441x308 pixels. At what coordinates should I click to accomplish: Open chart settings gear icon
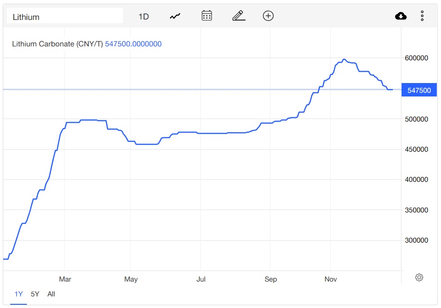pyautogui.click(x=419, y=277)
